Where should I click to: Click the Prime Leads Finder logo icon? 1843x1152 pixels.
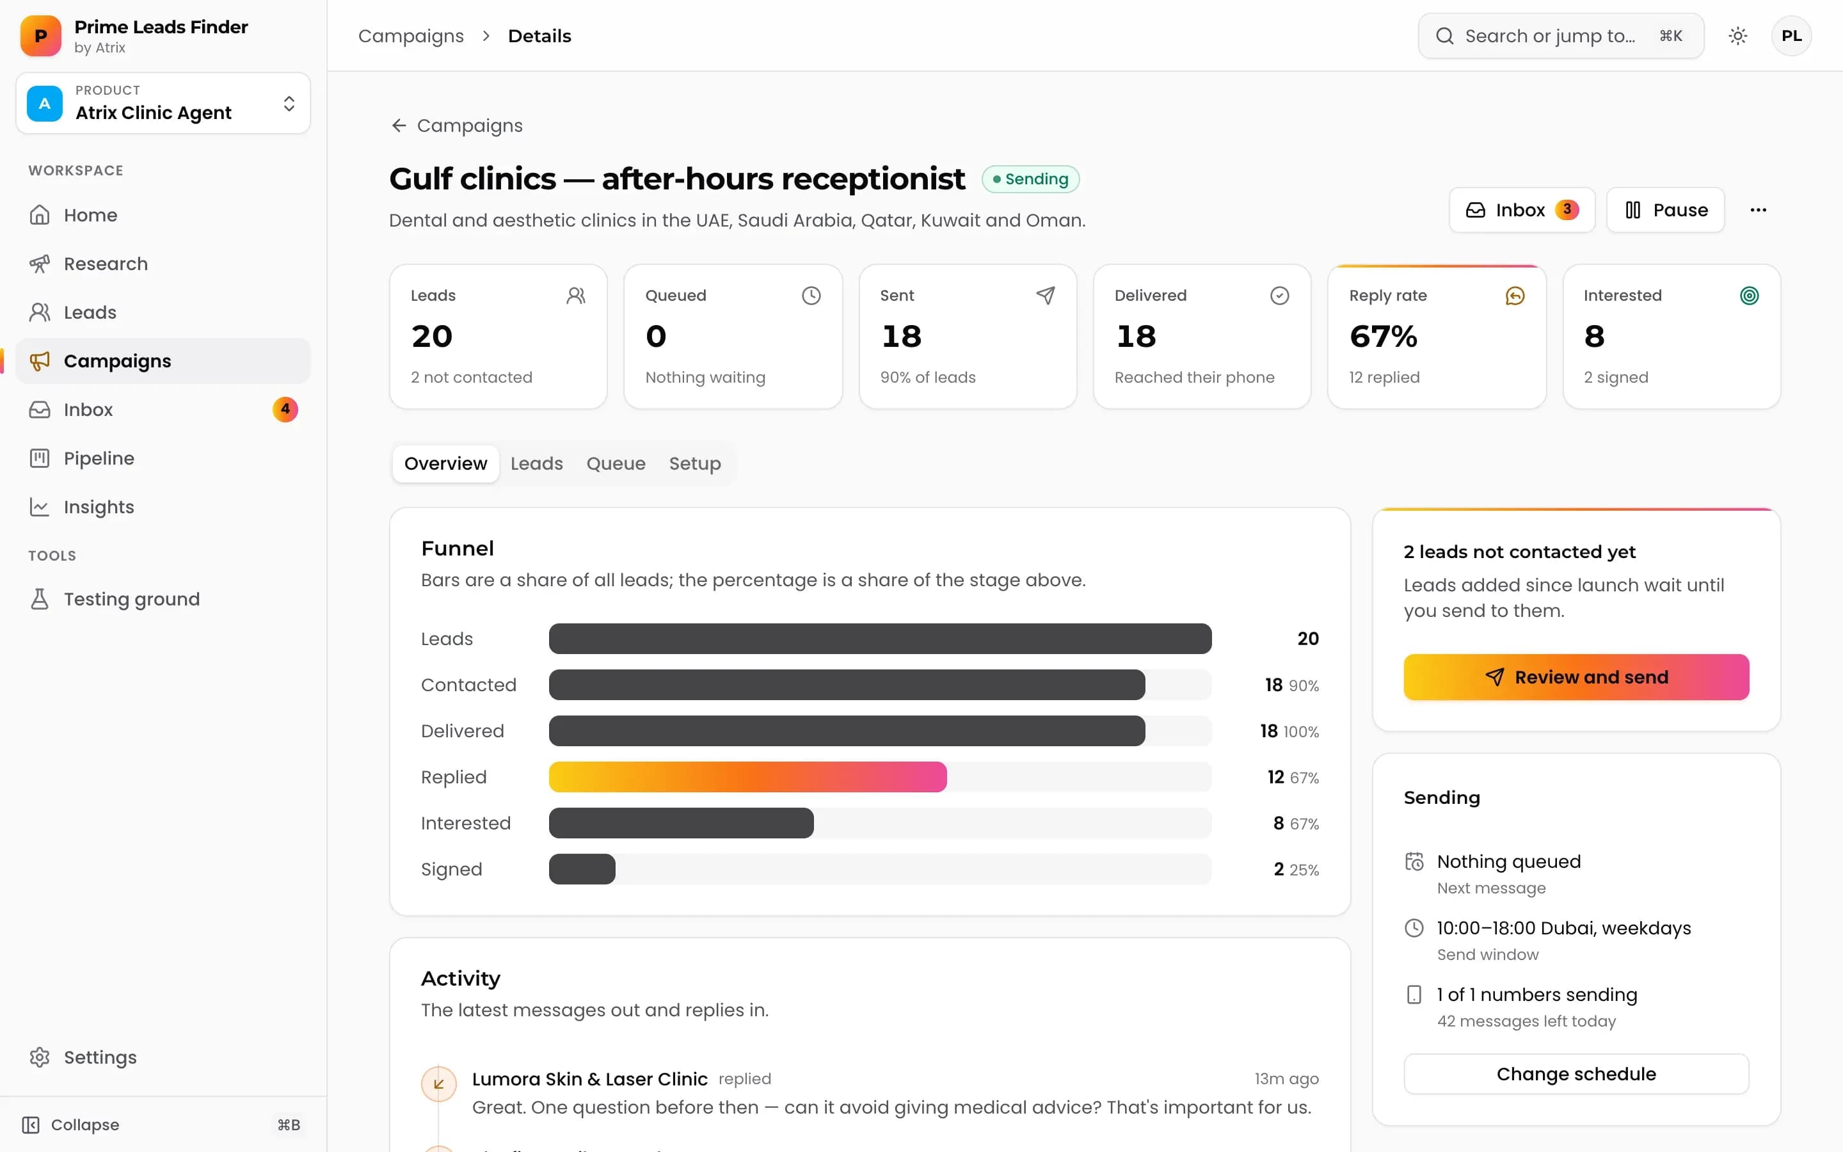coord(40,36)
